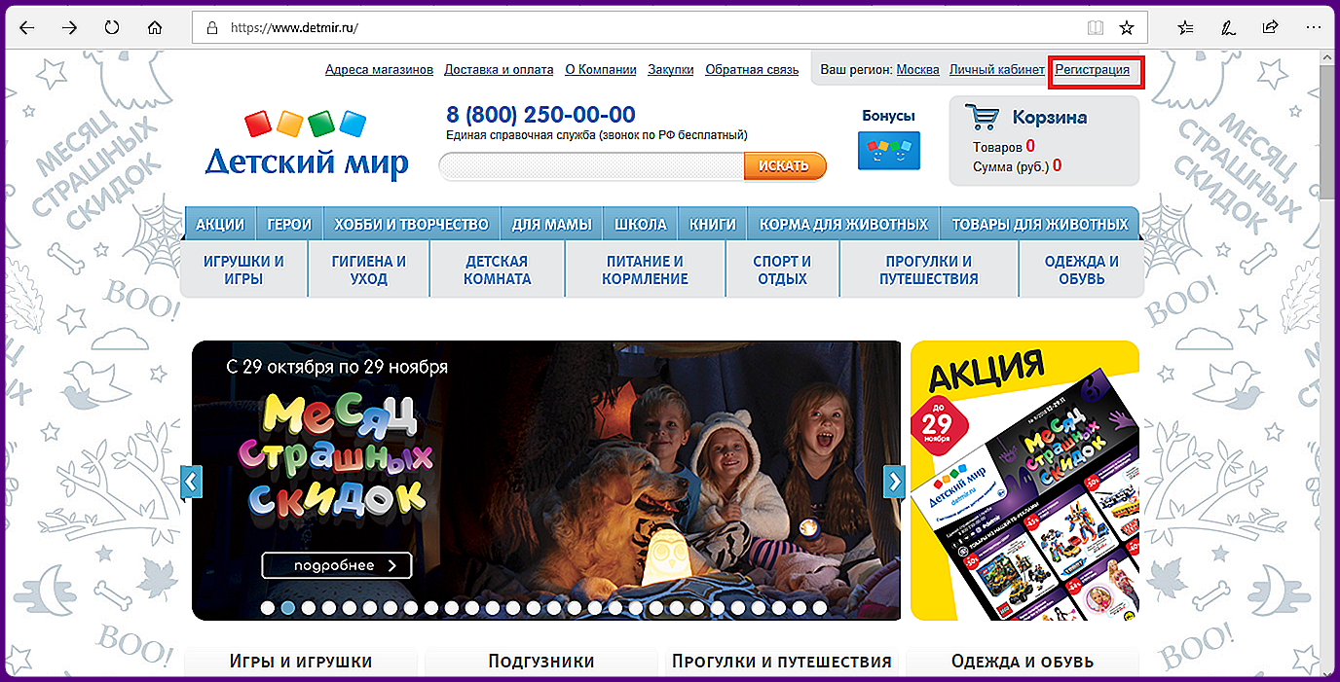The height and width of the screenshot is (682, 1340).
Task: Select the highlighted second banner slide dot
Action: click(288, 607)
